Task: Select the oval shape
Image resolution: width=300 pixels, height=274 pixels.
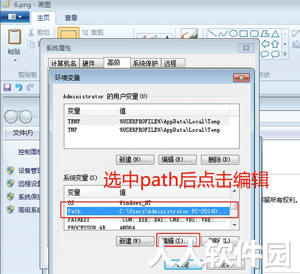Action: [x=233, y=34]
